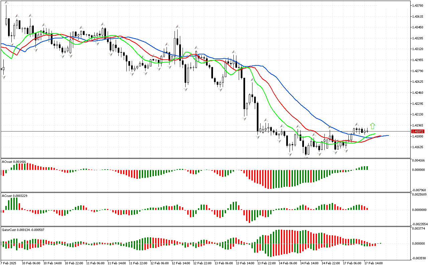428x267 pixels.
Task: Click the 0.0000000 ACcust zero level
Action: point(419,210)
